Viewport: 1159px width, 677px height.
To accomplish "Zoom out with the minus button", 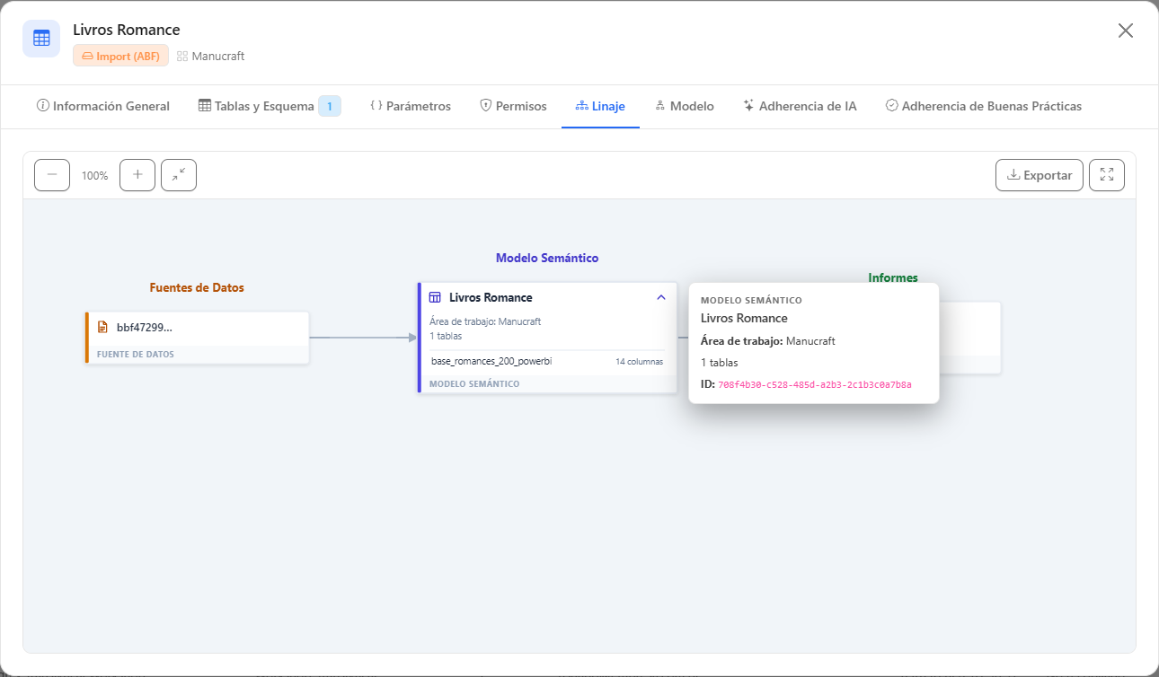I will pos(52,175).
